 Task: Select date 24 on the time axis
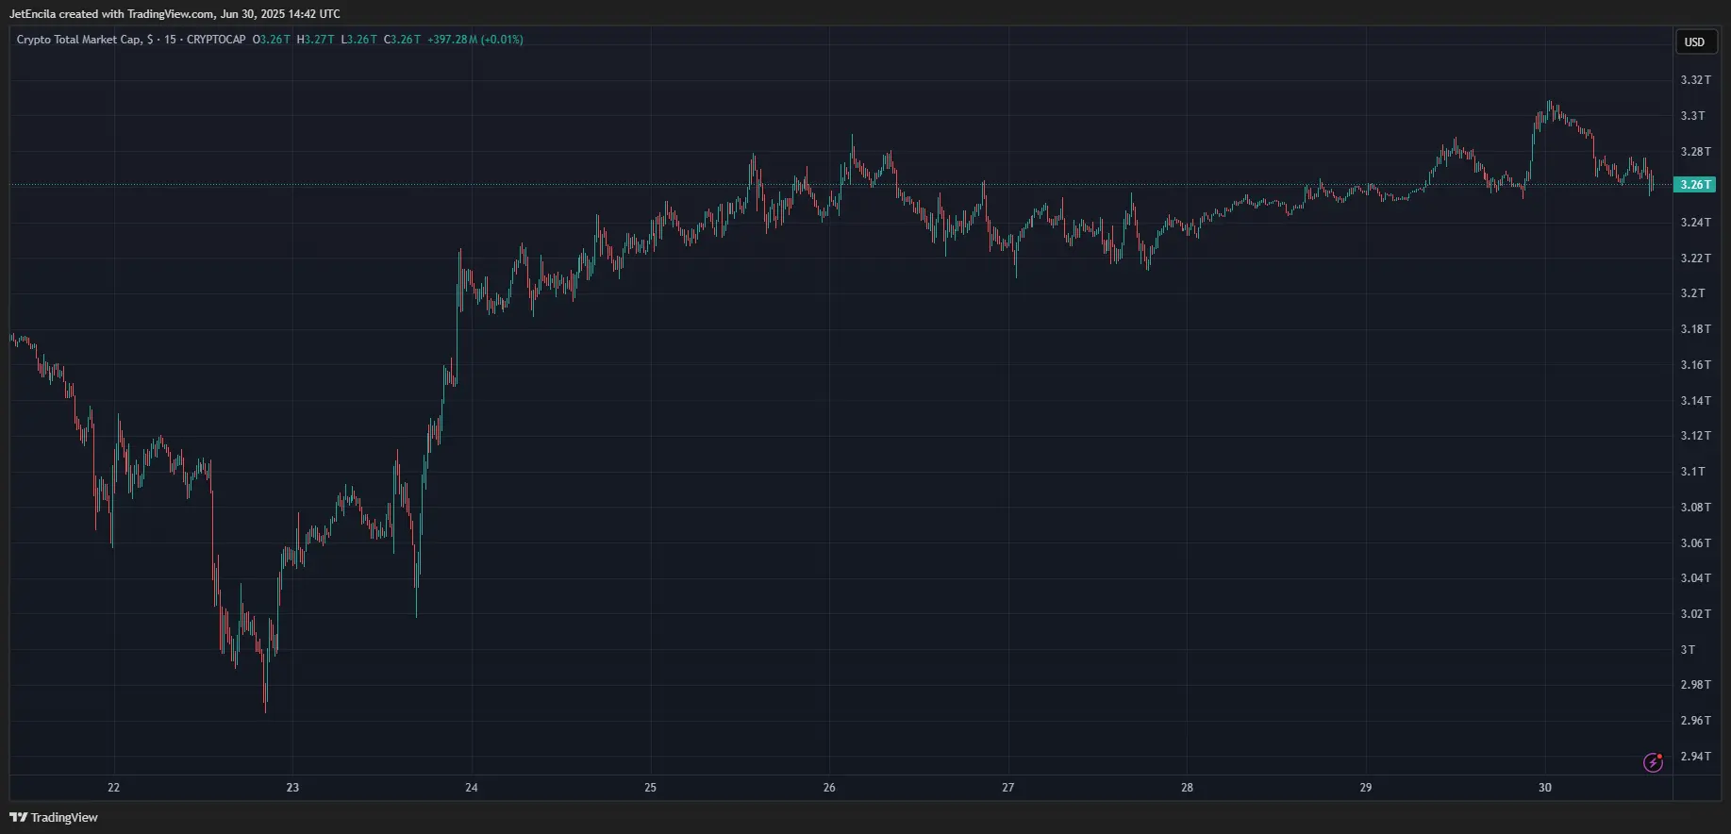pyautogui.click(x=472, y=788)
